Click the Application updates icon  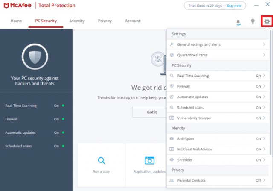149,161
